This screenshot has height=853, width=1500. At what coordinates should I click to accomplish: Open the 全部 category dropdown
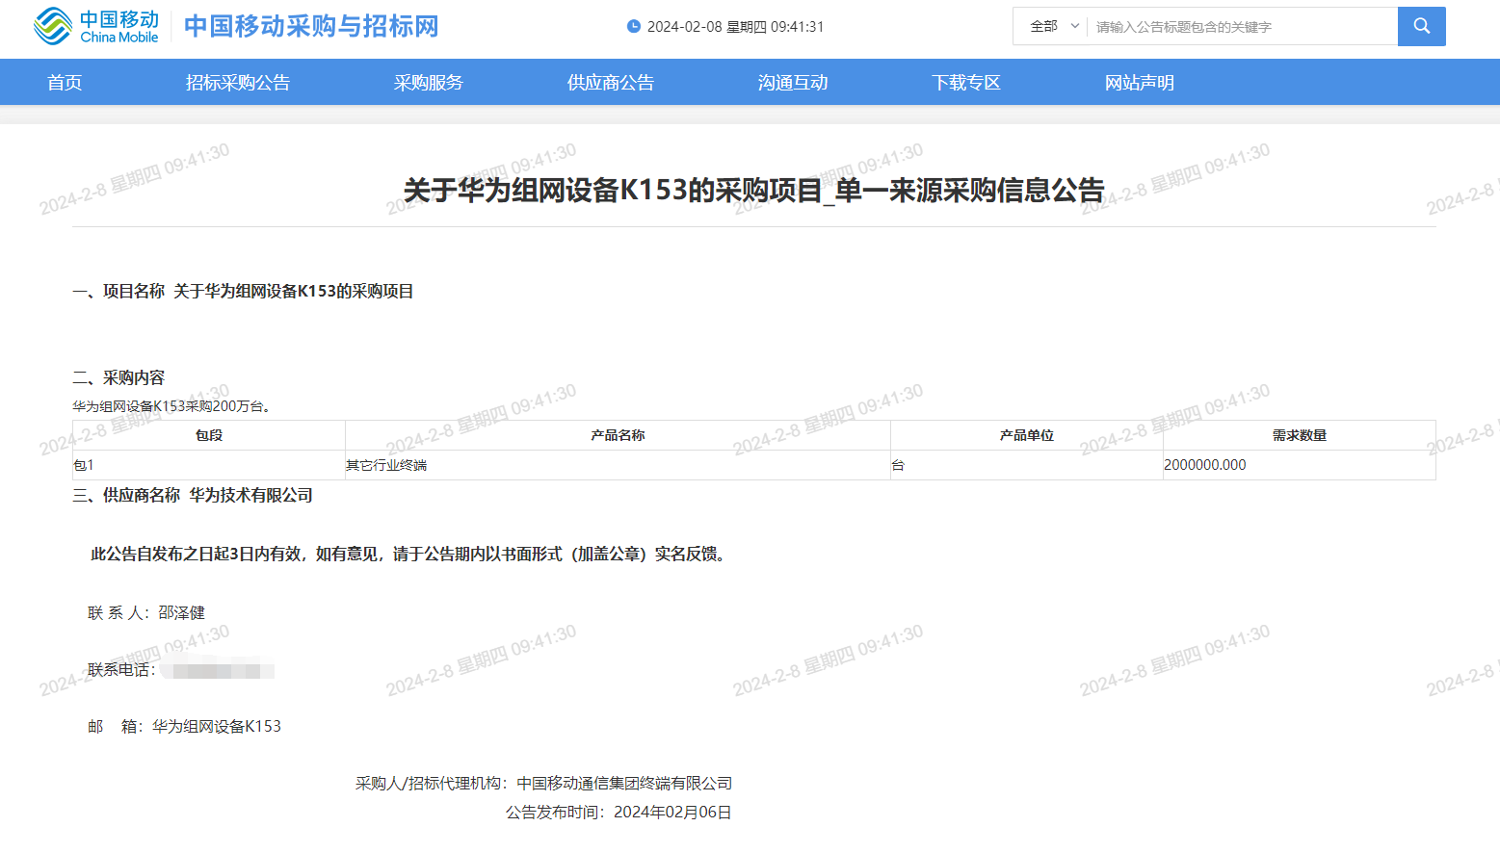1044,26
